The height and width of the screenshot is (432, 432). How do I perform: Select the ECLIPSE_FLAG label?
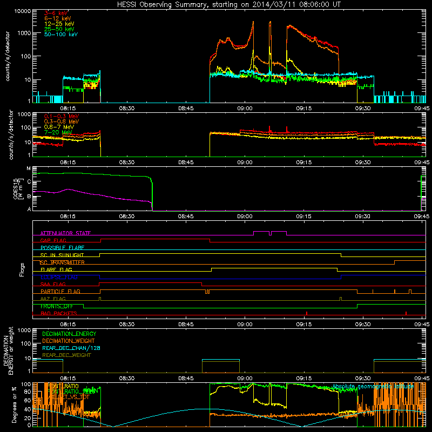tap(59, 277)
